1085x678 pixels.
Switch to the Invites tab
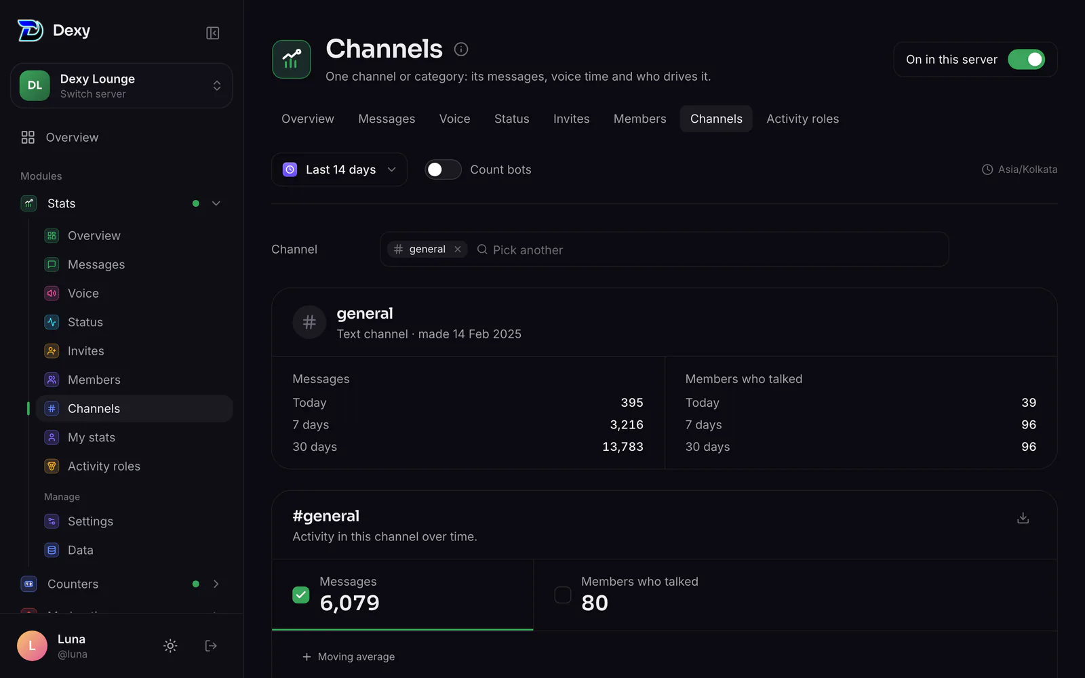(x=572, y=119)
